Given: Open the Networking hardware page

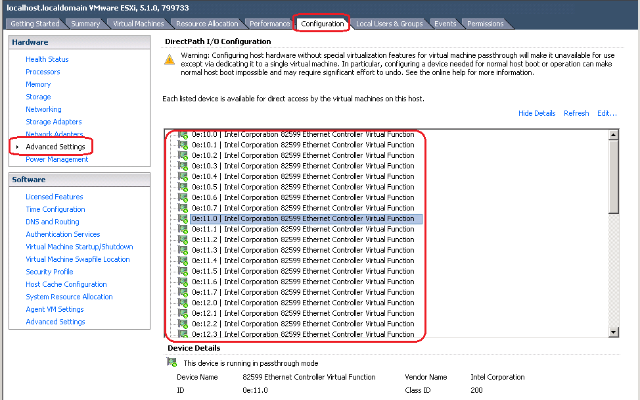Looking at the screenshot, I should click(43, 109).
